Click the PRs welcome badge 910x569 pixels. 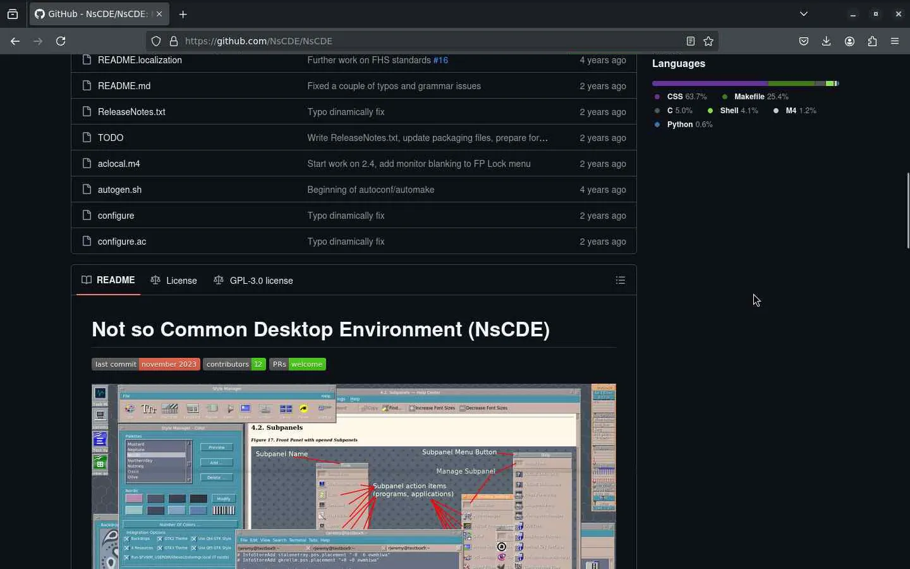(298, 364)
